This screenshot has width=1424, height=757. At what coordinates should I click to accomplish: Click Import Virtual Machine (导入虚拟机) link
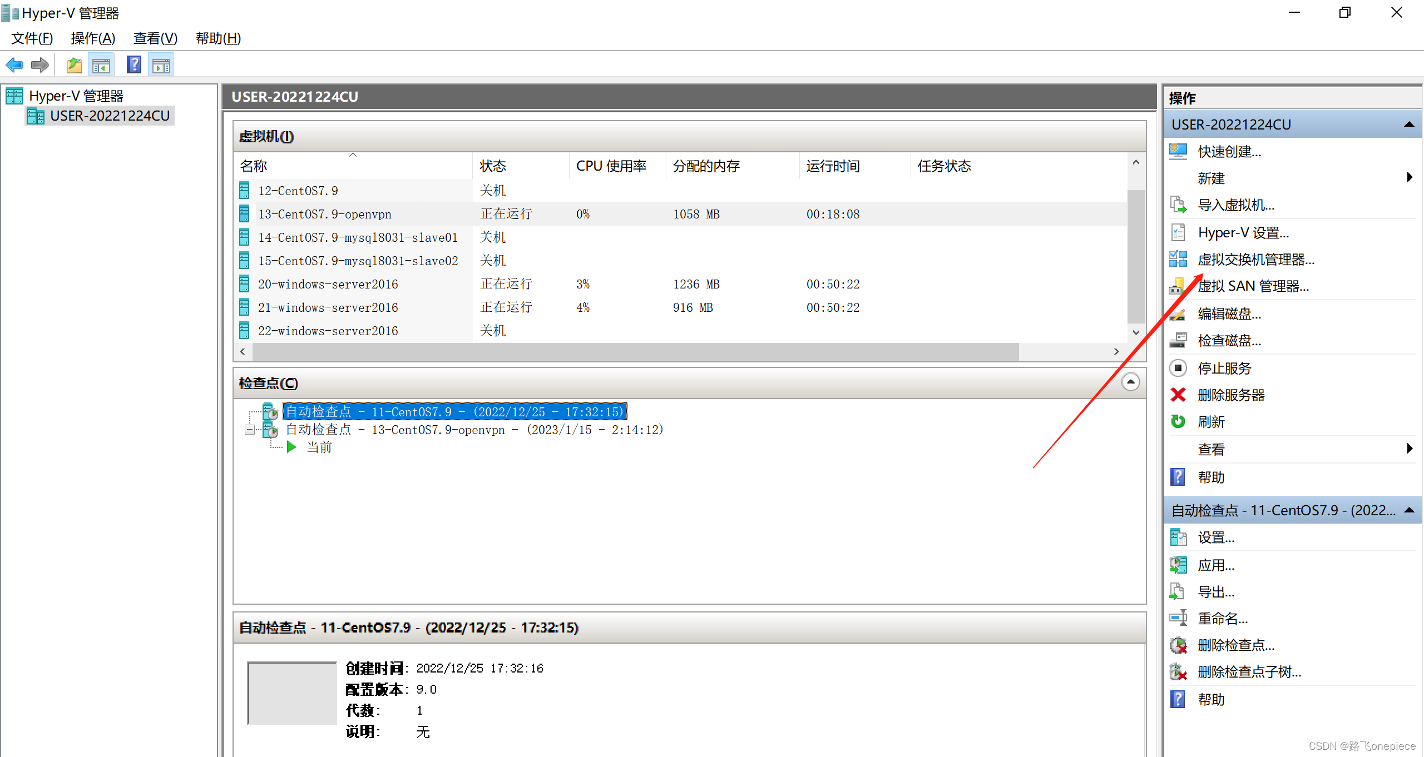click(x=1235, y=205)
